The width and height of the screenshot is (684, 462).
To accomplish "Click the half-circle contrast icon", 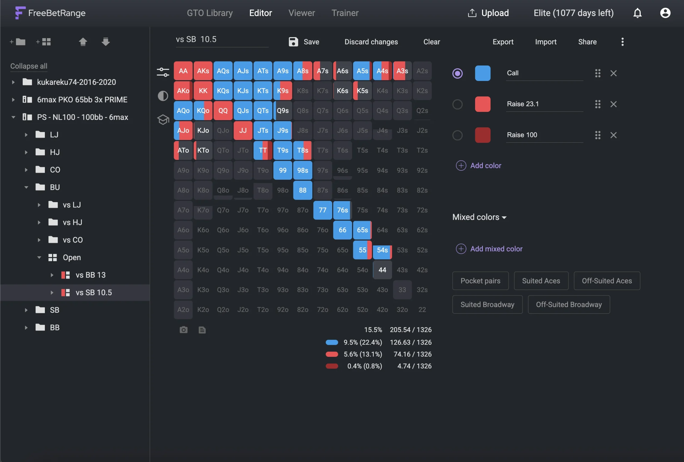I will [x=163, y=96].
